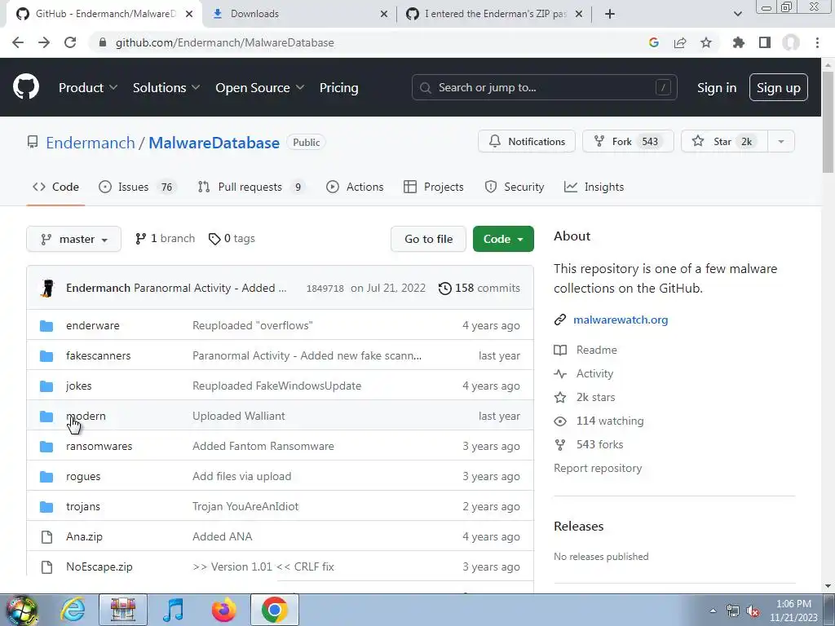Click in the Search or jump to field

tap(544, 87)
